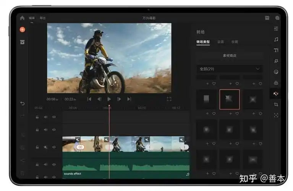Select the 转场类型 tab

[203, 42]
